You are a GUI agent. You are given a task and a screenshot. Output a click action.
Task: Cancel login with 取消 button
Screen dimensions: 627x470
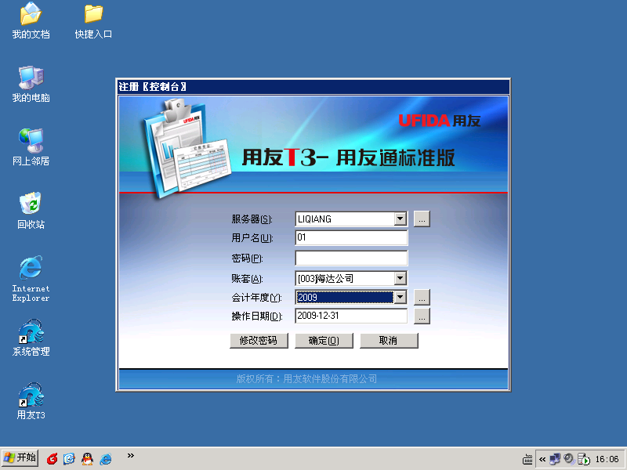coord(389,341)
